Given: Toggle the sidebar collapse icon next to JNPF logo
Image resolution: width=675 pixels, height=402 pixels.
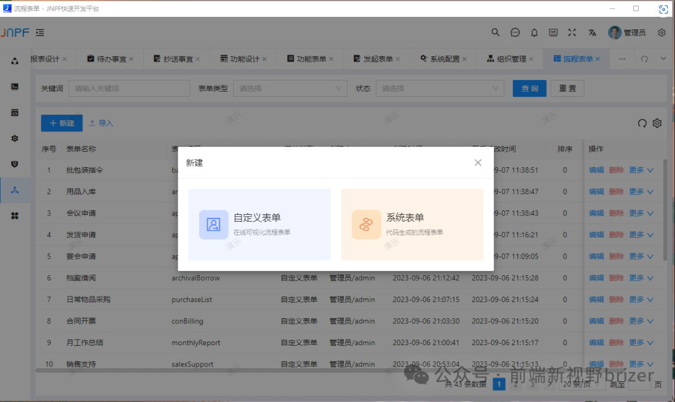Looking at the screenshot, I should [x=39, y=32].
